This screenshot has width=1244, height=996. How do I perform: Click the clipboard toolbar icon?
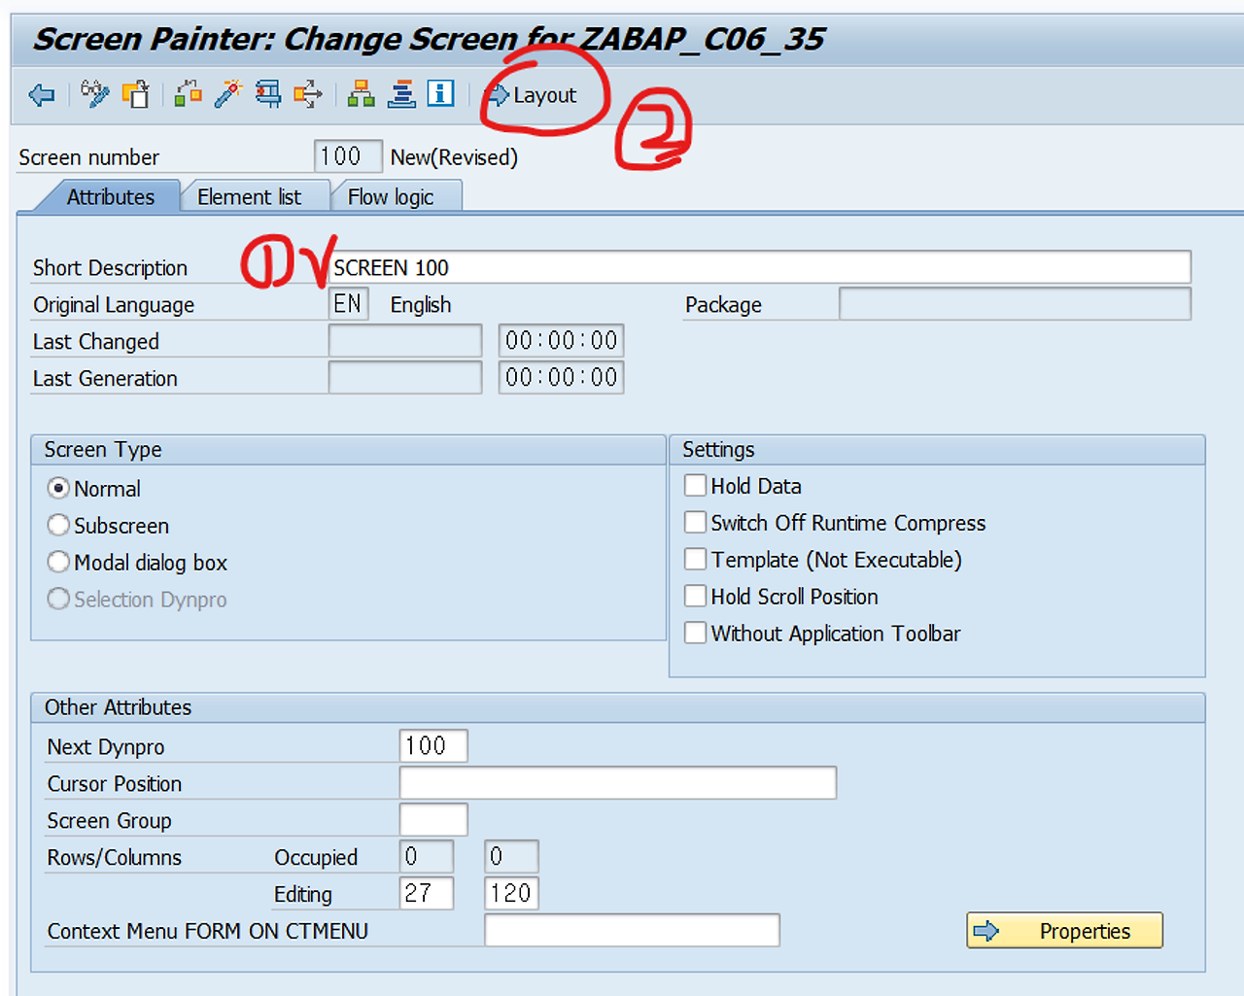pos(136,94)
